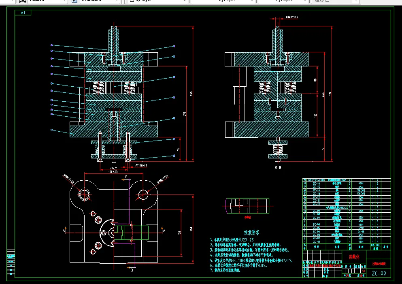
Task: Select the ZC-03 cell in parts table
Action: click(316, 235)
